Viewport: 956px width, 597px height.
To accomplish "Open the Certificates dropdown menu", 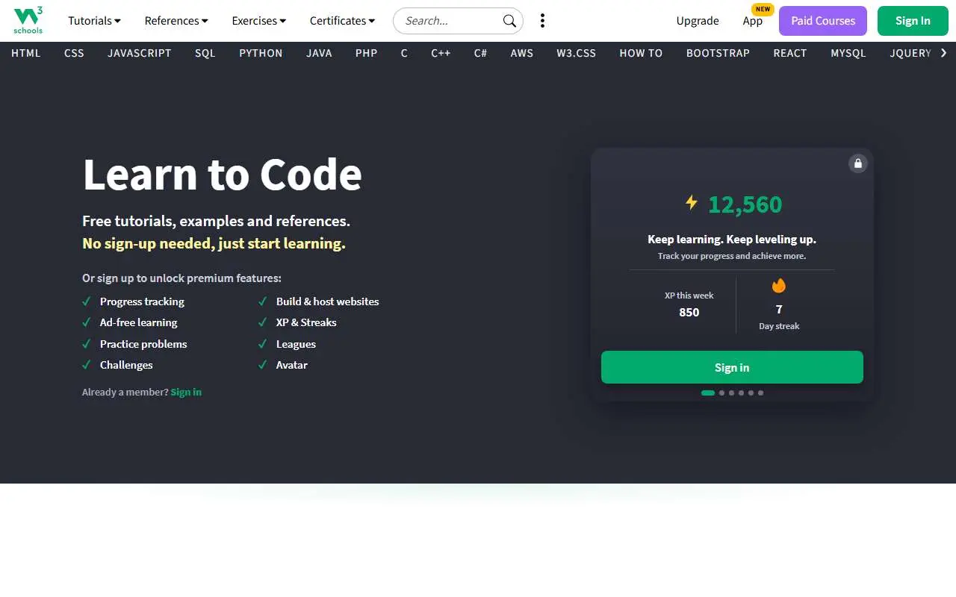I will pyautogui.click(x=342, y=21).
